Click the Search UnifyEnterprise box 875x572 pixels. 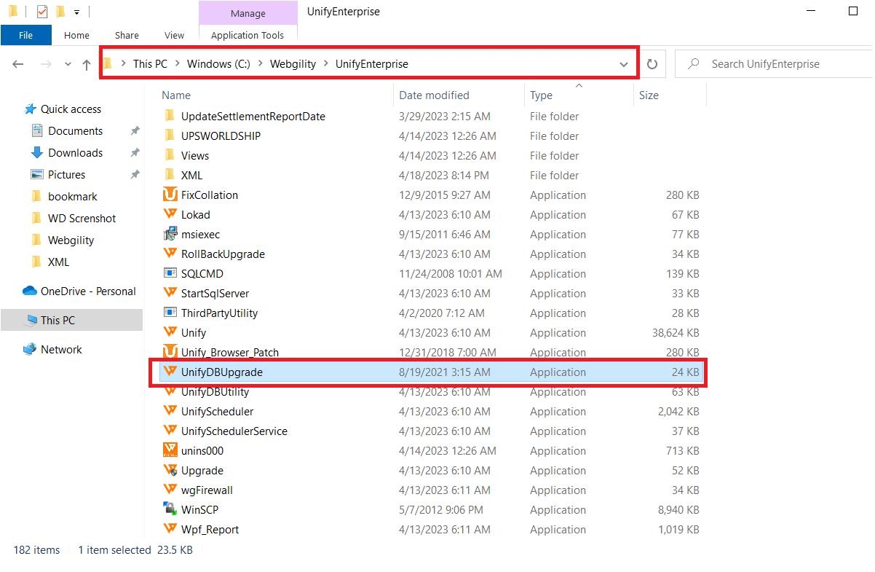coord(775,64)
